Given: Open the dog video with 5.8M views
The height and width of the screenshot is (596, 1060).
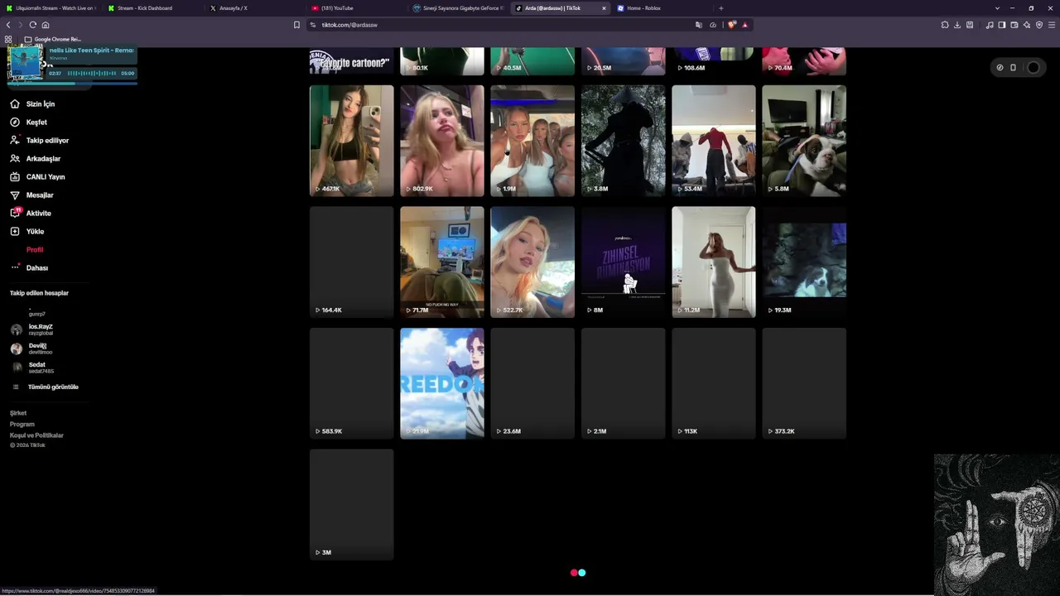Looking at the screenshot, I should (804, 141).
